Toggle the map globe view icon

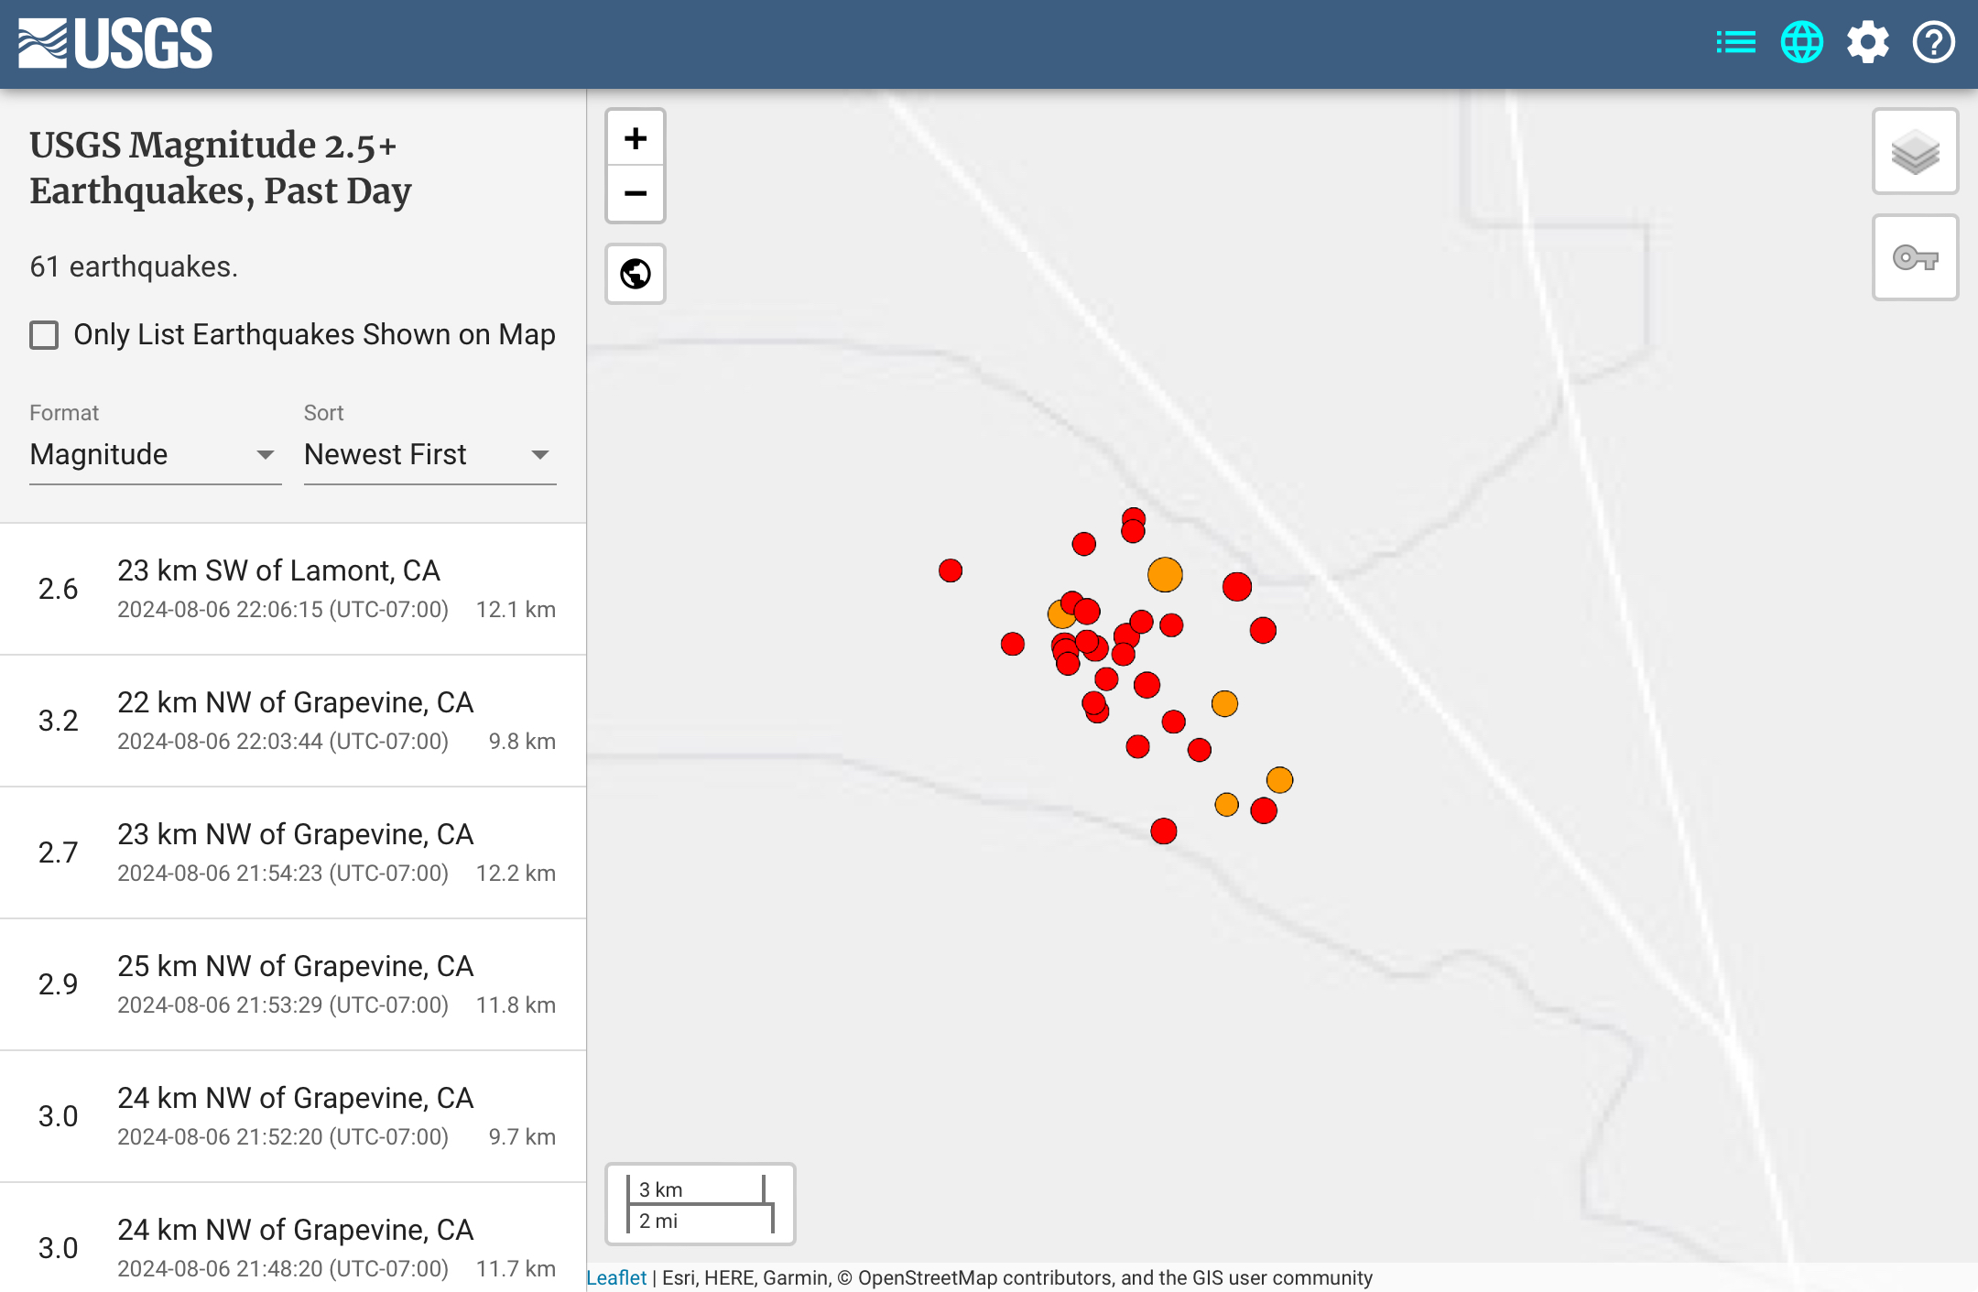click(x=1801, y=42)
